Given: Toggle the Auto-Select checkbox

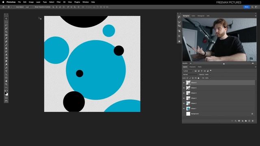Looking at the screenshot, I should click(15, 7).
